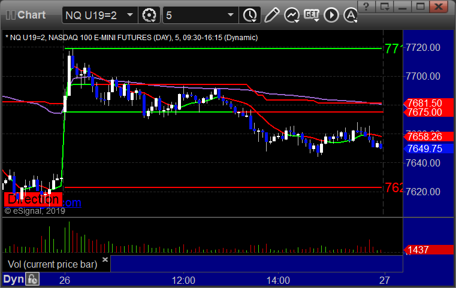
Task: Click the blue 7649.75 last price marker
Action: click(x=428, y=148)
